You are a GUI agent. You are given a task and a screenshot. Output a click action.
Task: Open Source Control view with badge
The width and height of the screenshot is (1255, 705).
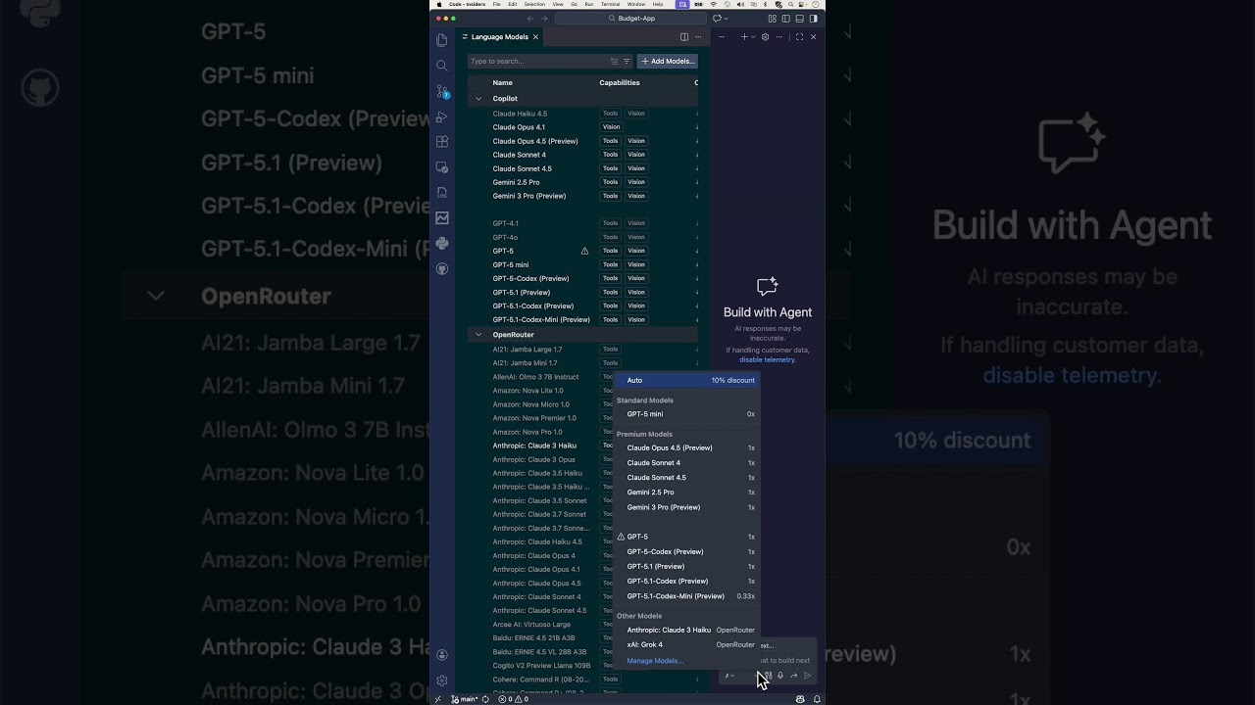[442, 92]
